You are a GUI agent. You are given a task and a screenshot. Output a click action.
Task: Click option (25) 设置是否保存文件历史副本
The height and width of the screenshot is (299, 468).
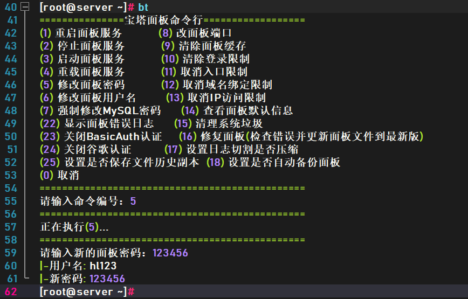click(119, 162)
